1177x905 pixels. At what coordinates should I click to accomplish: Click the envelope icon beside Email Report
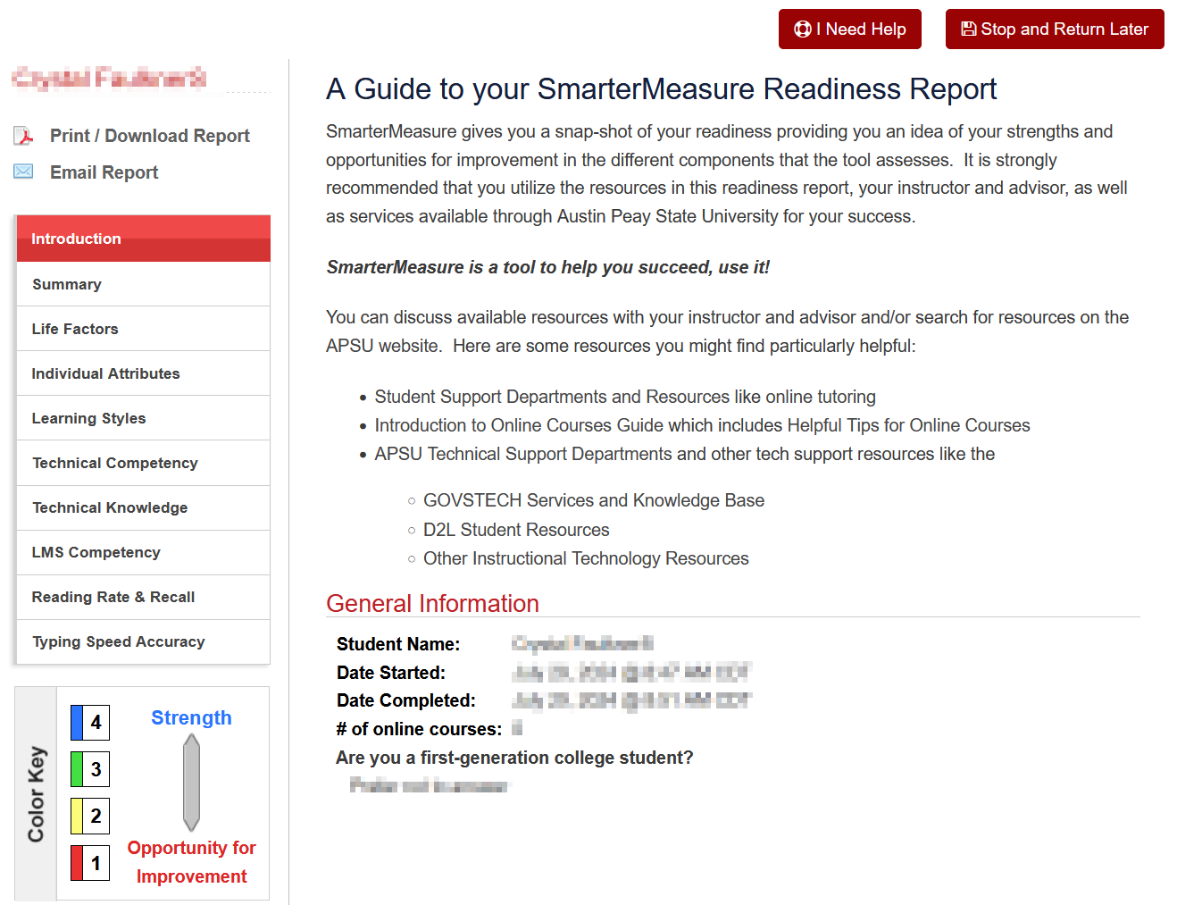(23, 172)
